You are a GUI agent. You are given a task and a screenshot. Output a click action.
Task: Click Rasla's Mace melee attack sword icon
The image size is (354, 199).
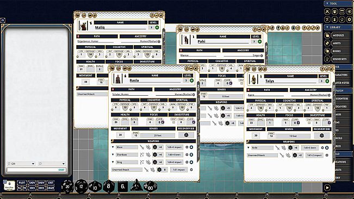click(x=142, y=147)
